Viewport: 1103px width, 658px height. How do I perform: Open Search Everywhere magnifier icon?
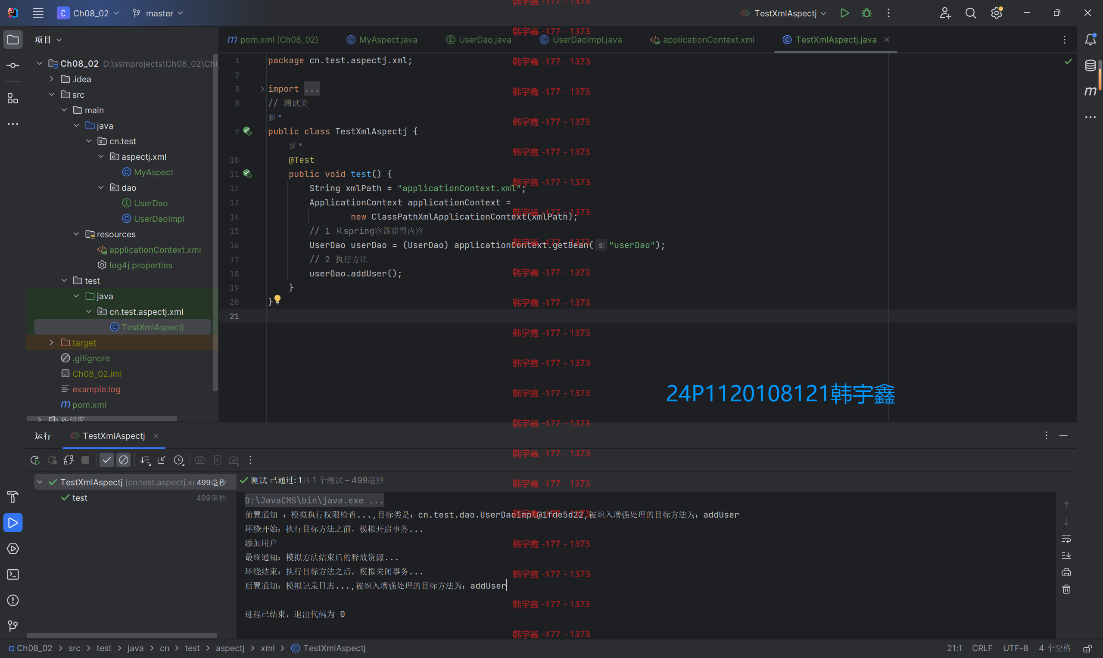tap(971, 13)
